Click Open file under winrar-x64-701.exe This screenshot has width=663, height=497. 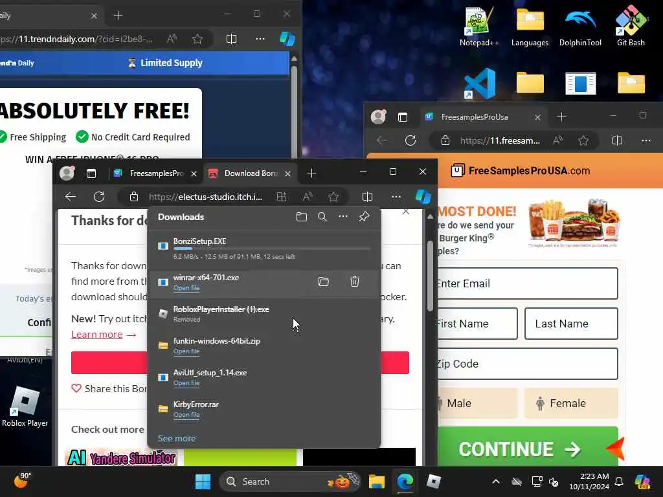pyautogui.click(x=186, y=288)
